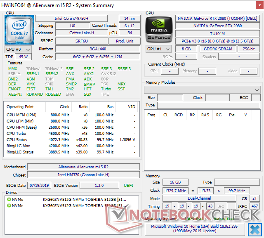Open the GPU #1 selector dropdown
Viewport: 264px width, 238px height.
click(158, 49)
